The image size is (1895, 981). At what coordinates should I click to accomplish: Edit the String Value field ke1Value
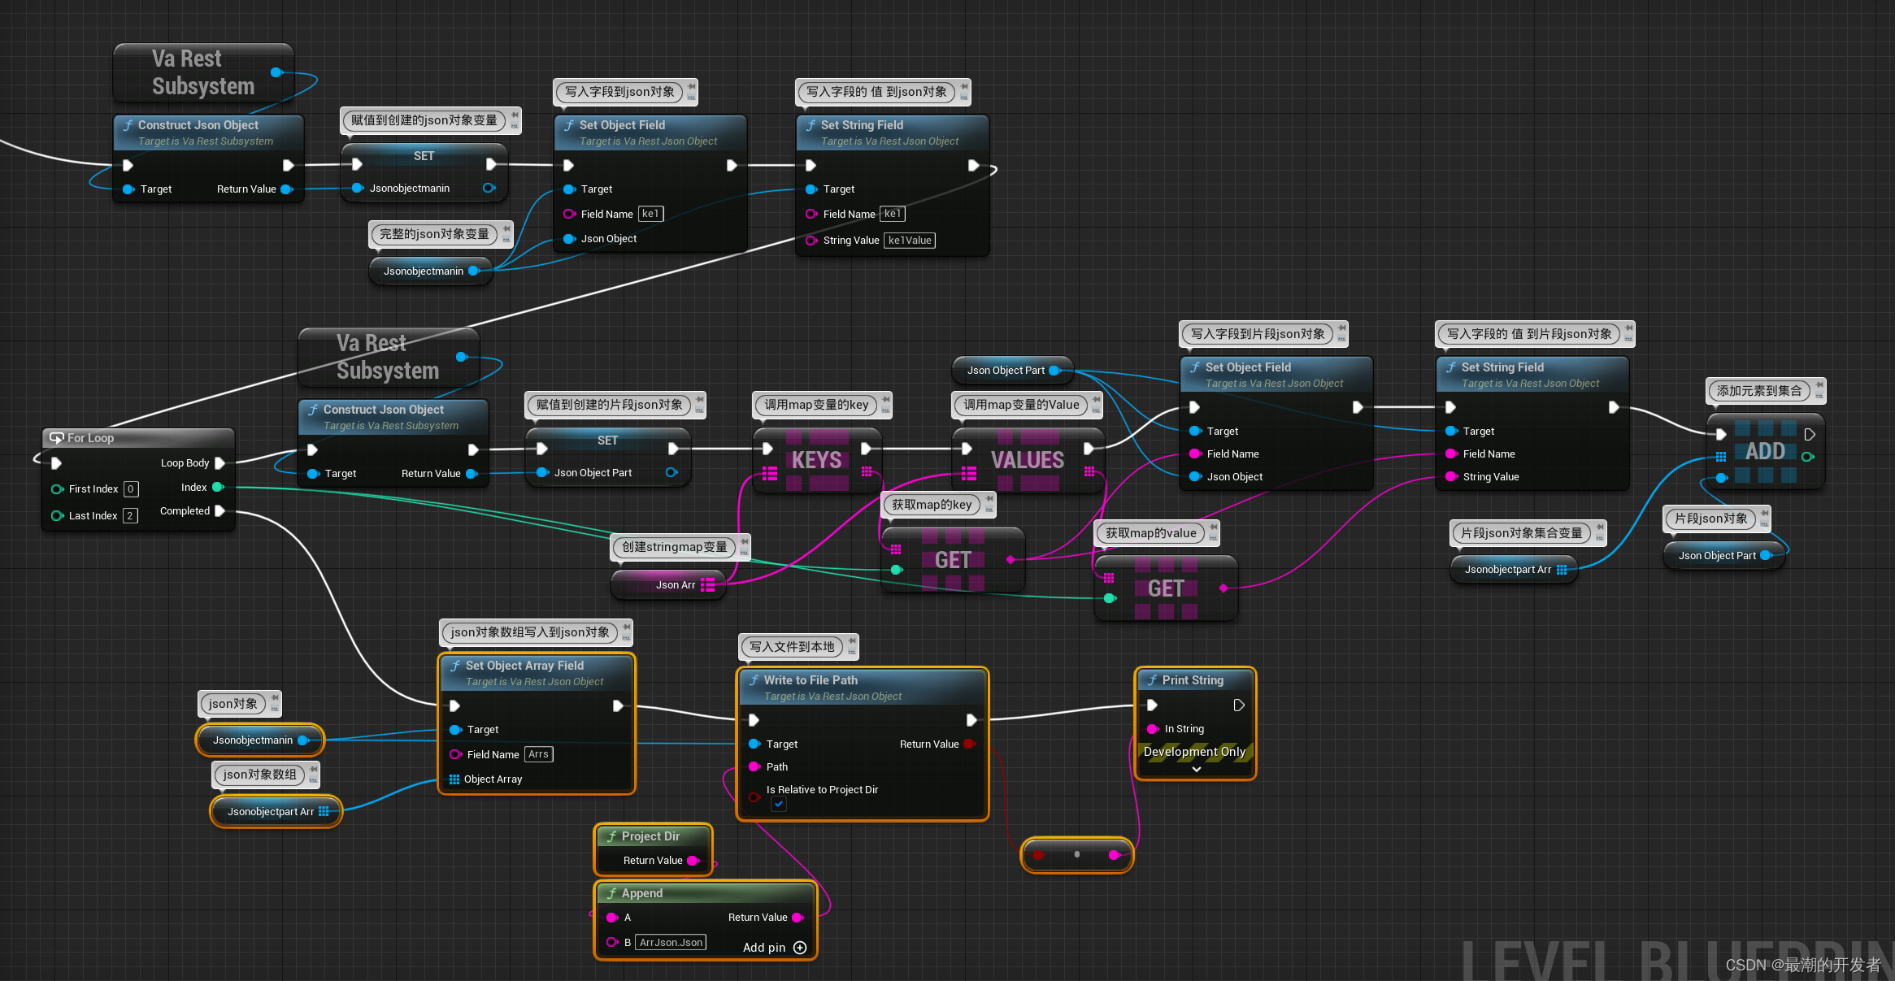click(910, 240)
